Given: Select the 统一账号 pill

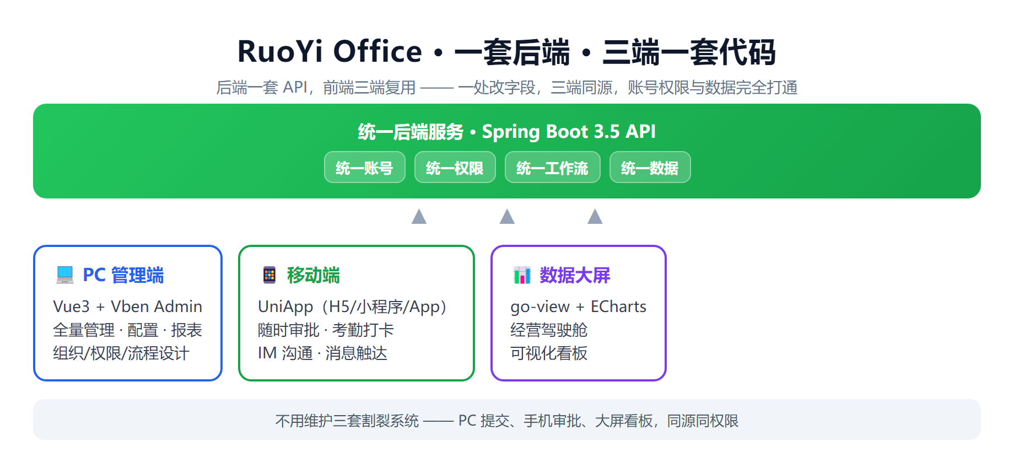Looking at the screenshot, I should [365, 167].
